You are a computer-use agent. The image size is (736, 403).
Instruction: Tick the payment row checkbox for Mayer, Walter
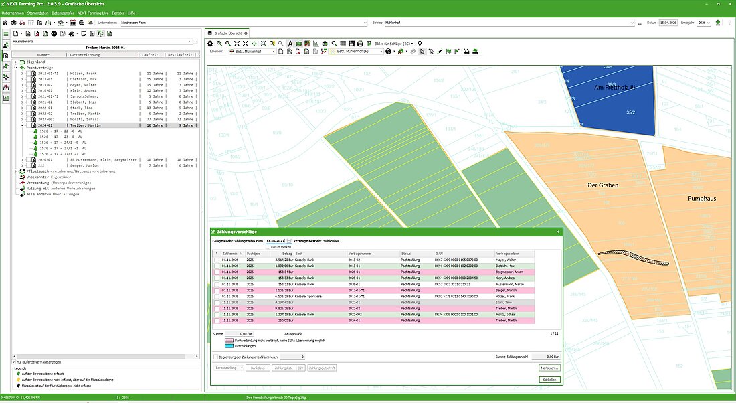(216, 259)
